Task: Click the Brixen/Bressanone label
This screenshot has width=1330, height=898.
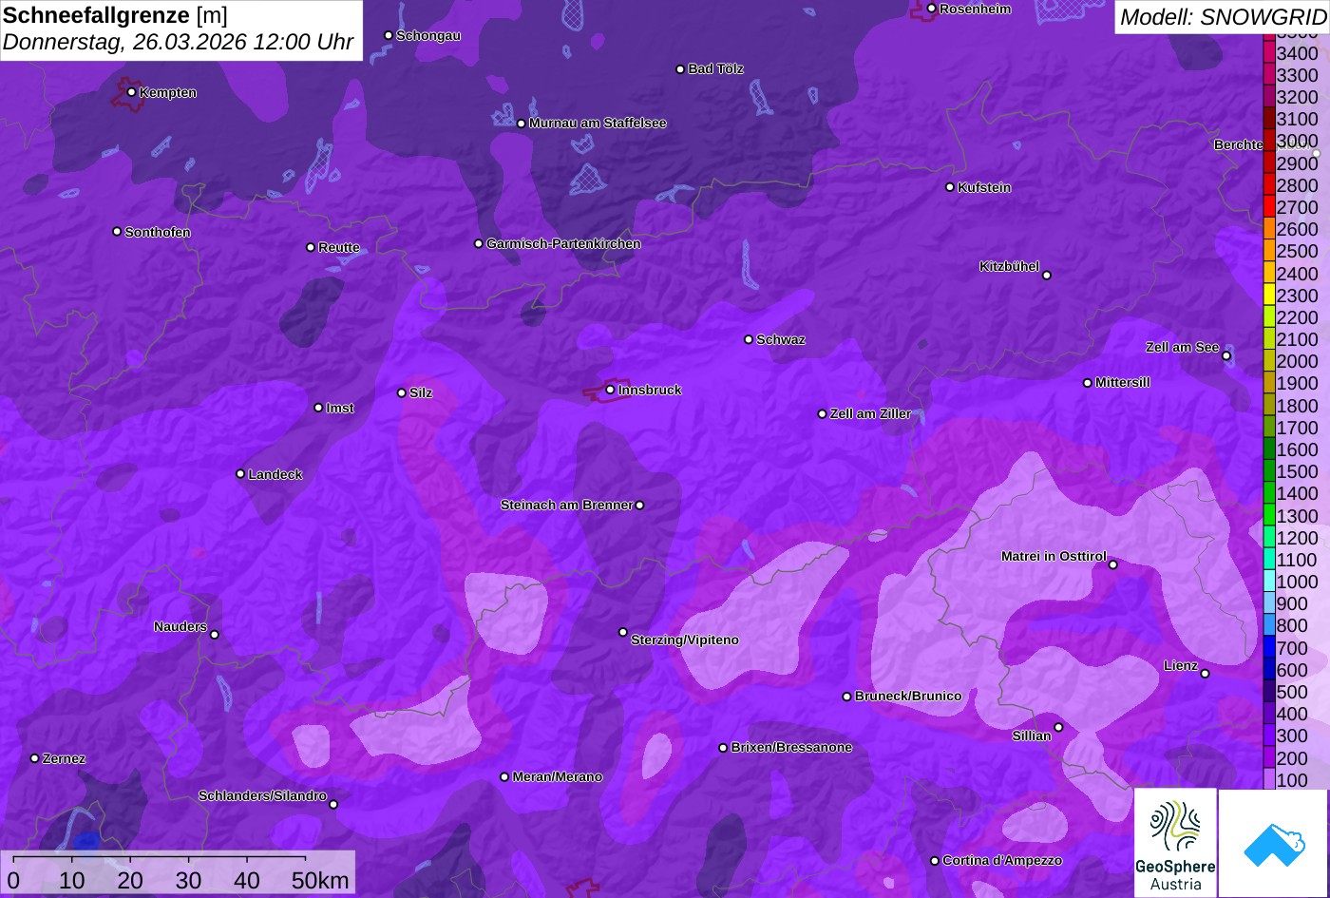Action: (791, 748)
